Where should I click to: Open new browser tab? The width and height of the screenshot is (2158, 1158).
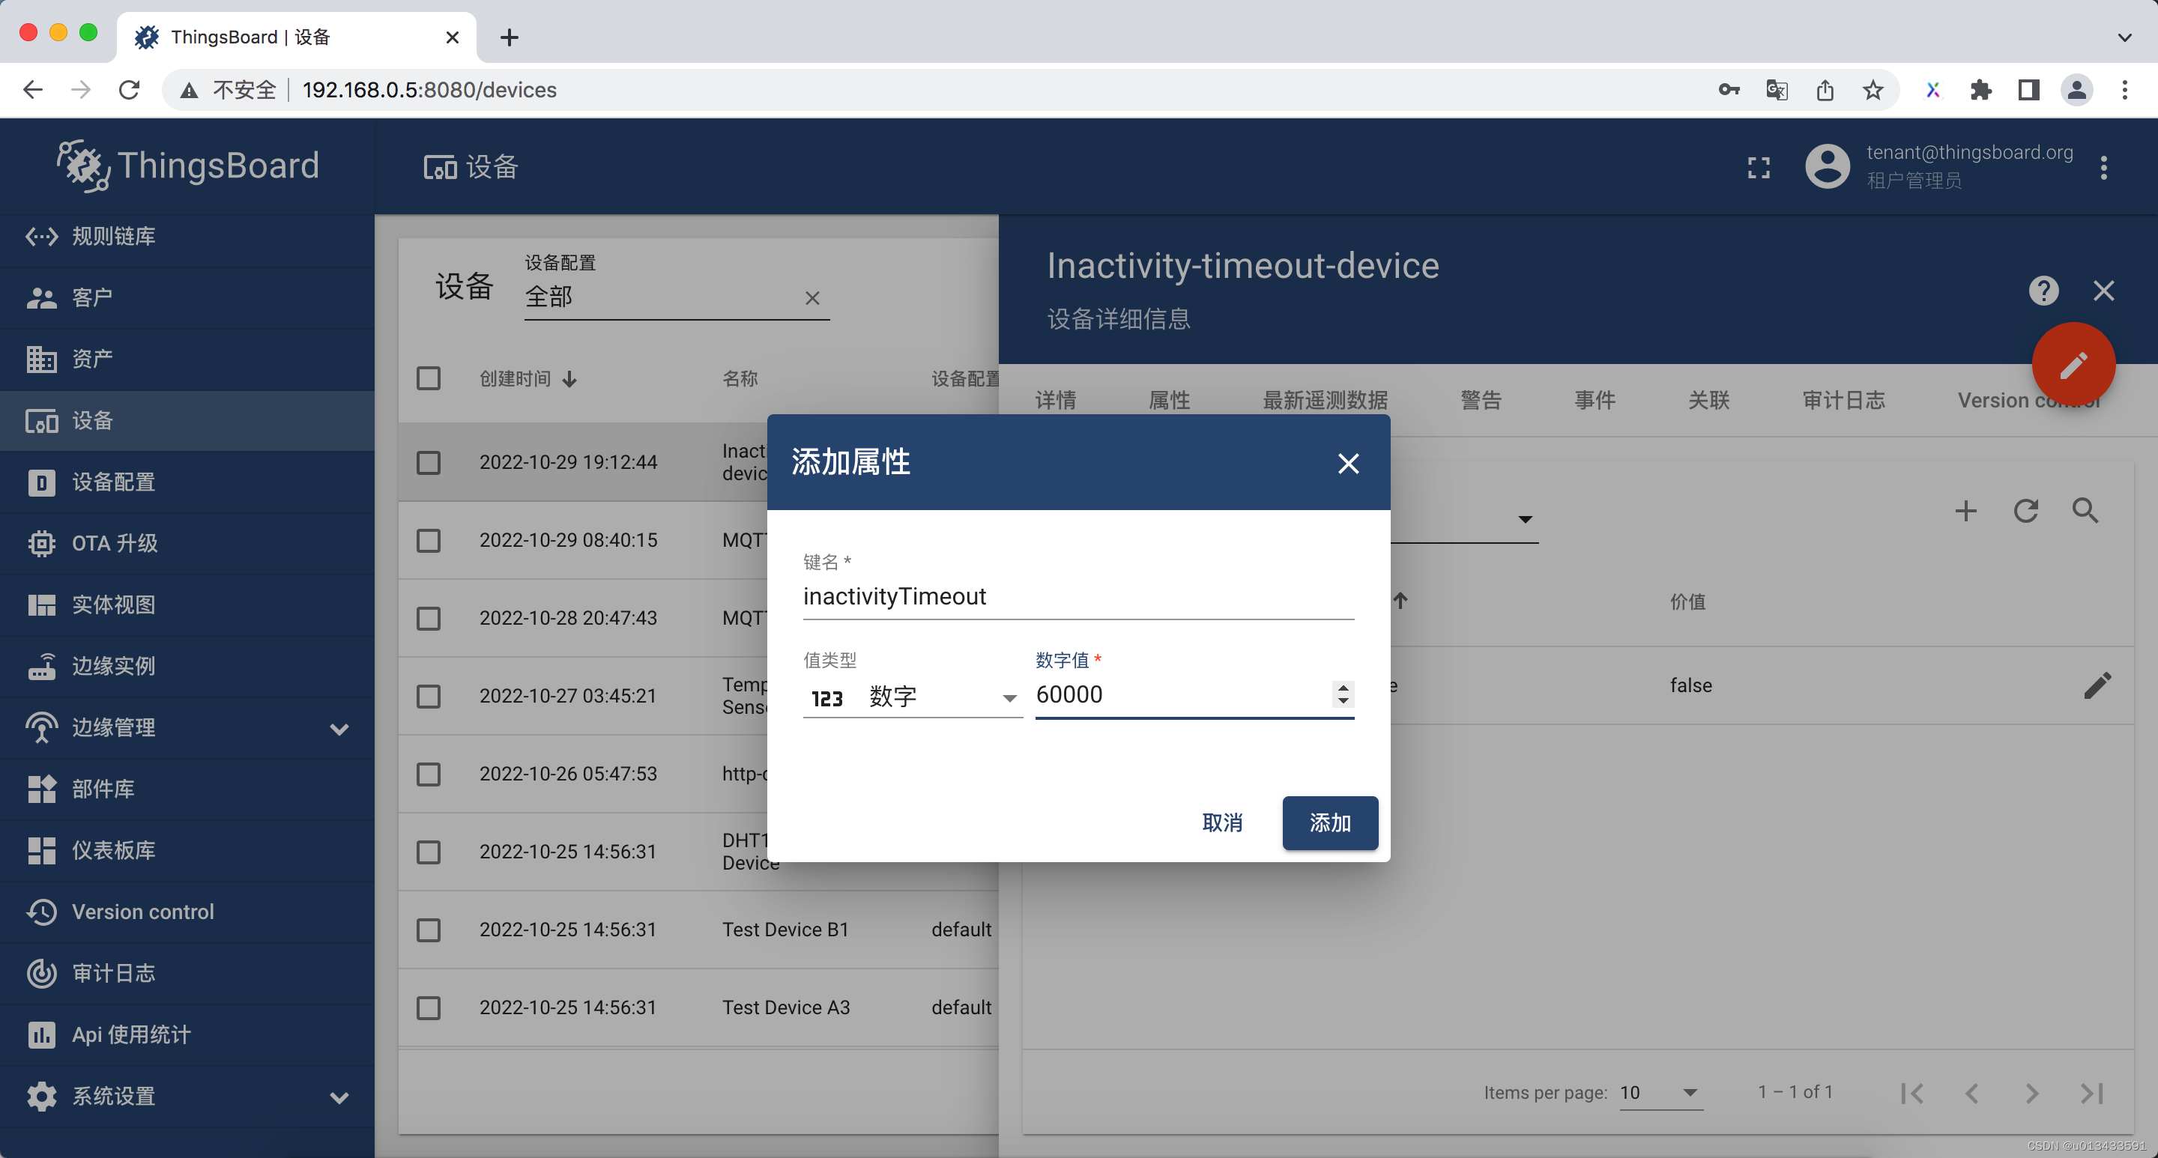tap(509, 37)
